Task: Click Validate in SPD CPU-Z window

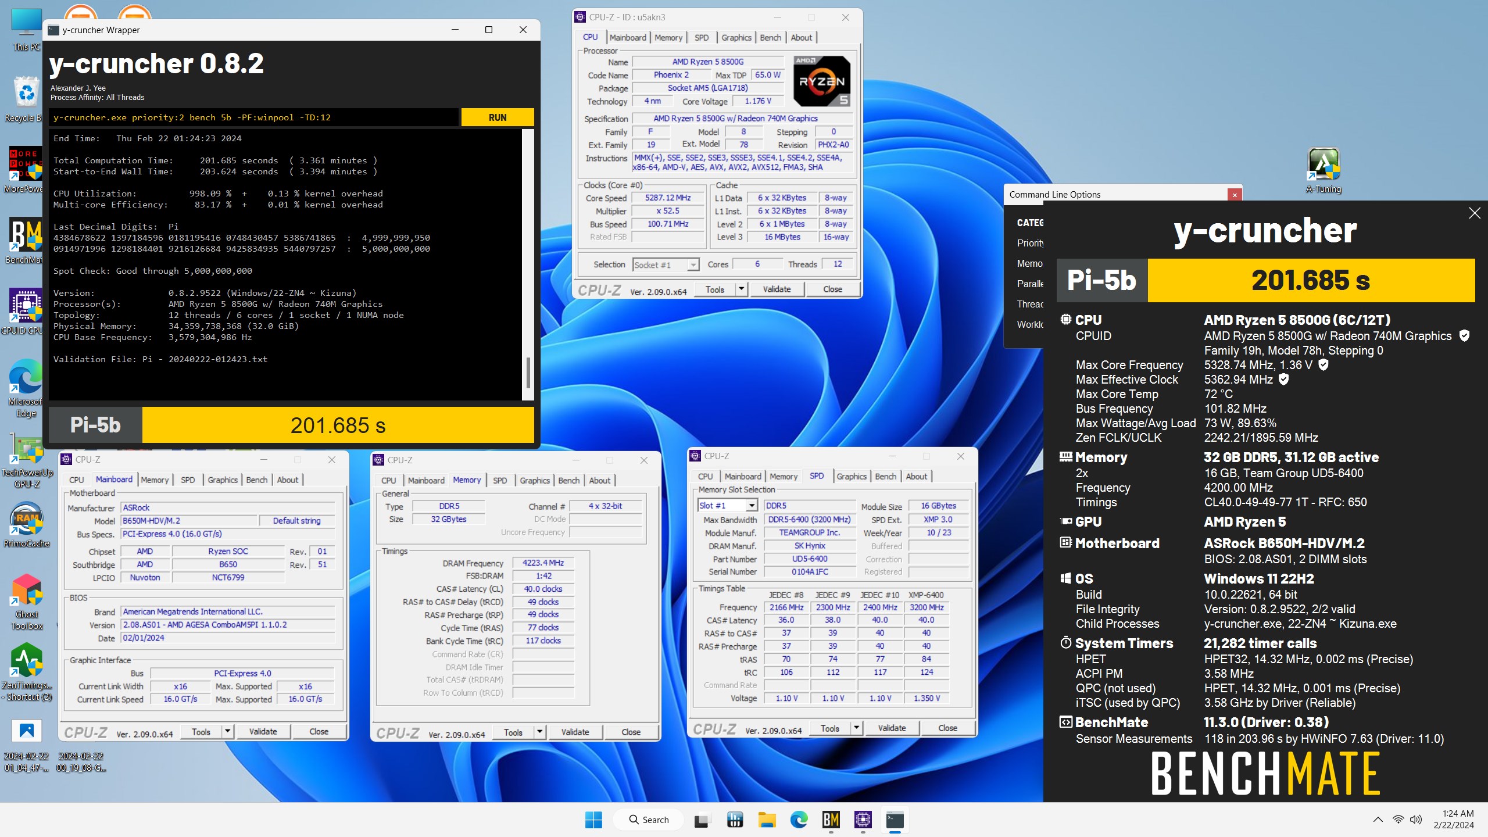Action: [892, 728]
